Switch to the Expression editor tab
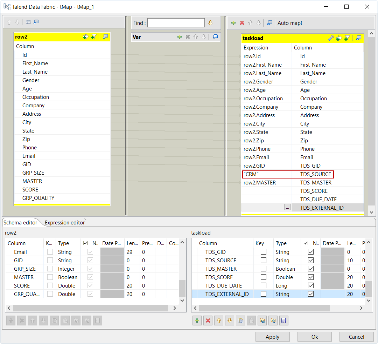 (65, 222)
